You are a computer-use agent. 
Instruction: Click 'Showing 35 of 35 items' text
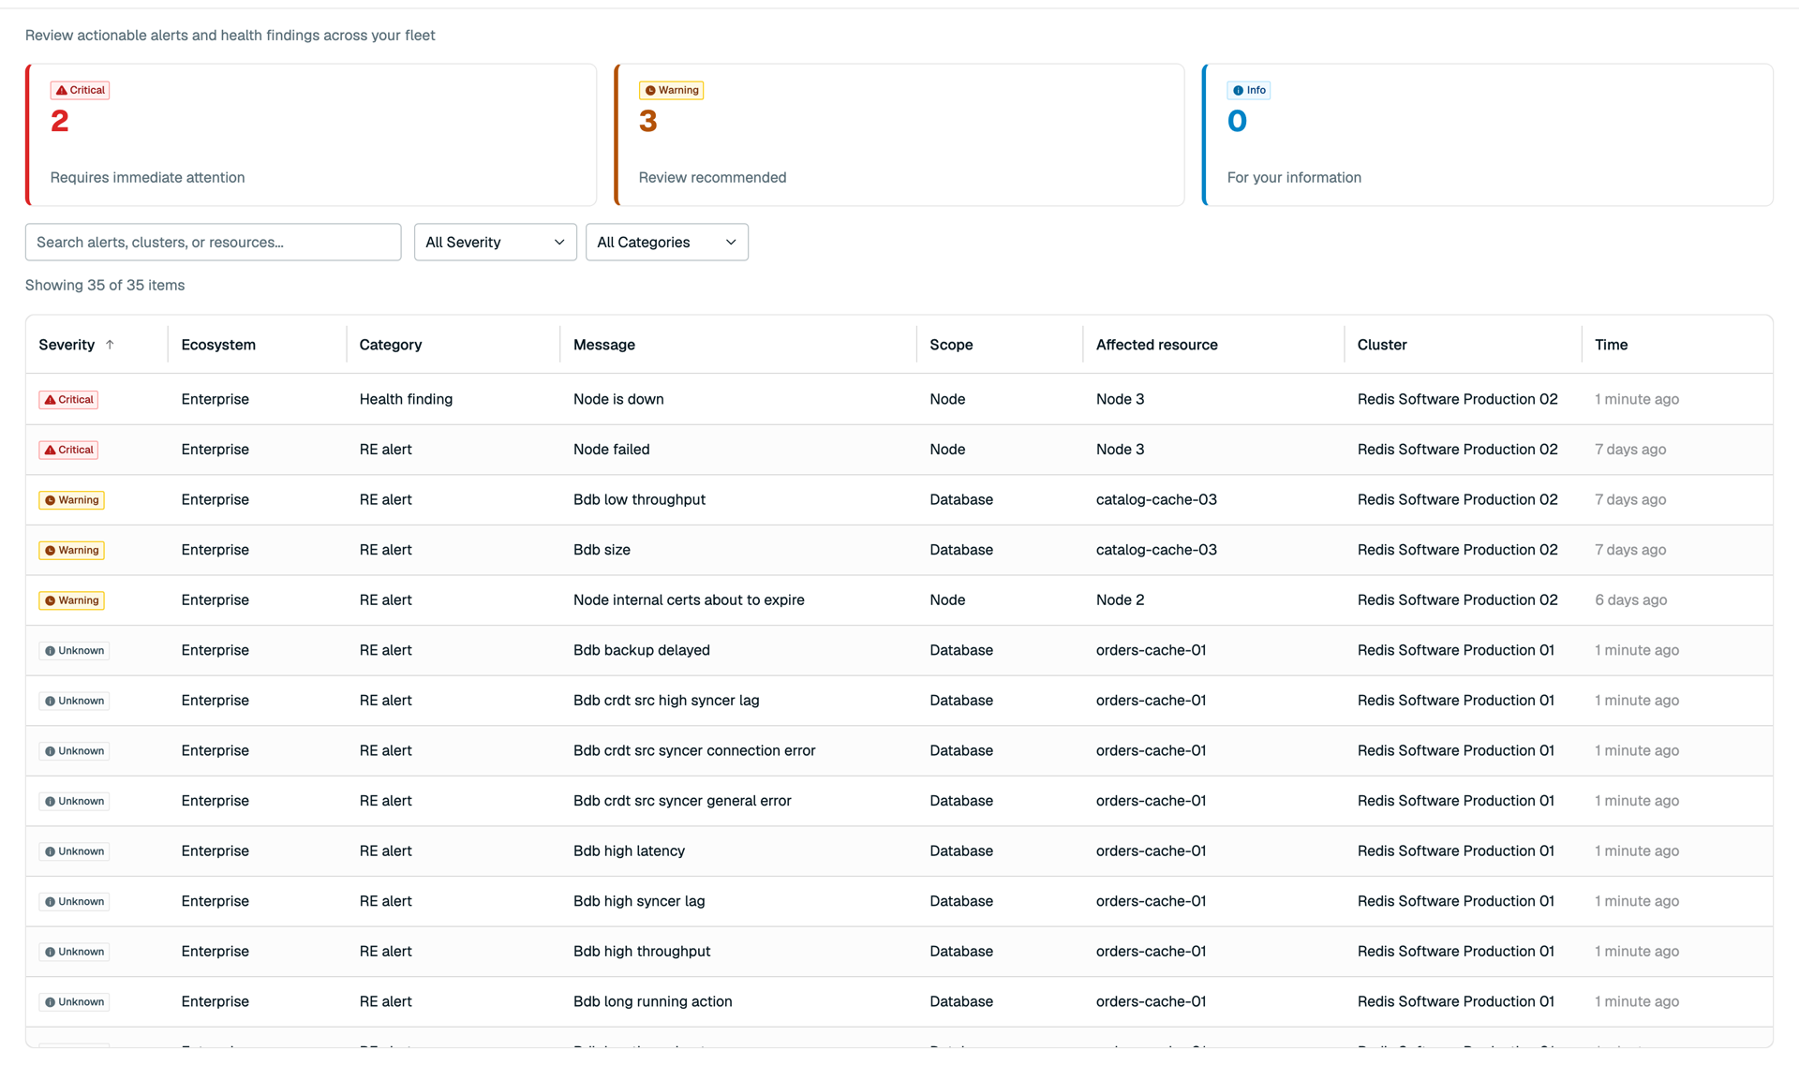pos(105,285)
